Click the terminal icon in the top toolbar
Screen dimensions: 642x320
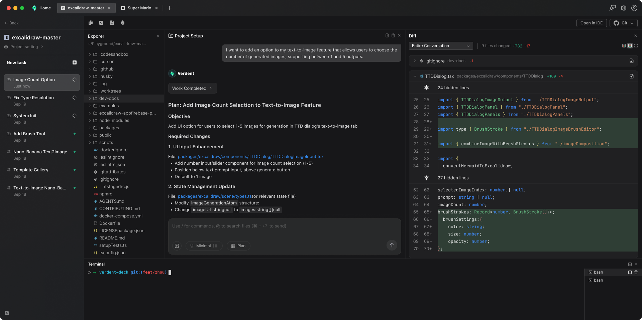[101, 23]
